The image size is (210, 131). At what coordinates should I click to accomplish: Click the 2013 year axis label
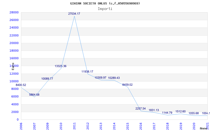click(x=101, y=126)
